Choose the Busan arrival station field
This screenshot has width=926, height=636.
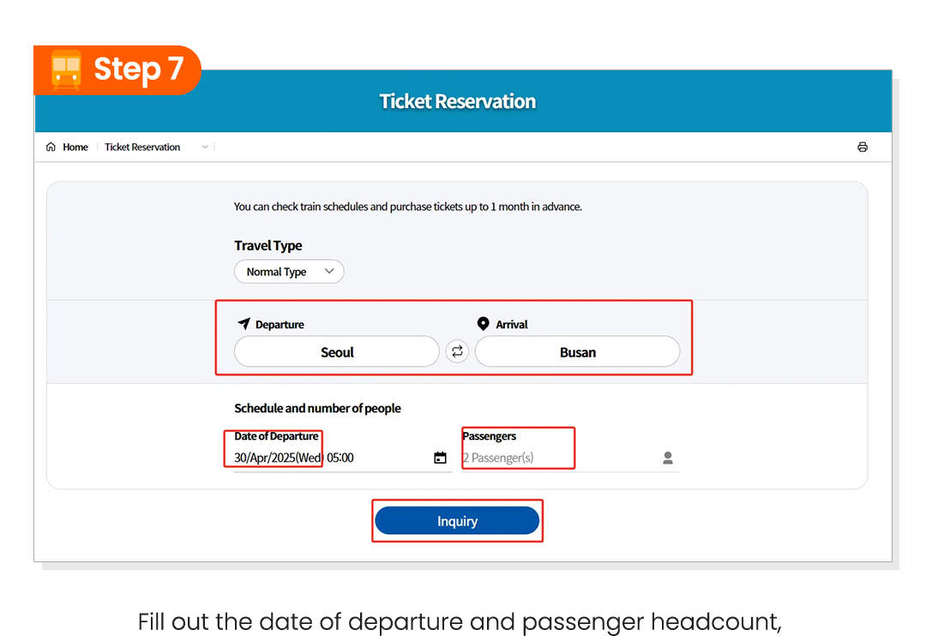click(577, 351)
